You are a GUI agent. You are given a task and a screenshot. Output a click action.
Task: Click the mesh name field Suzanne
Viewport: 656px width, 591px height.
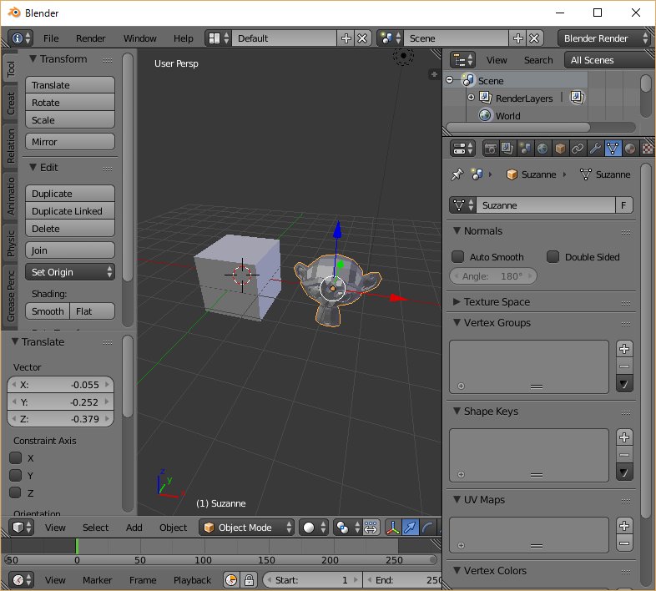click(546, 205)
